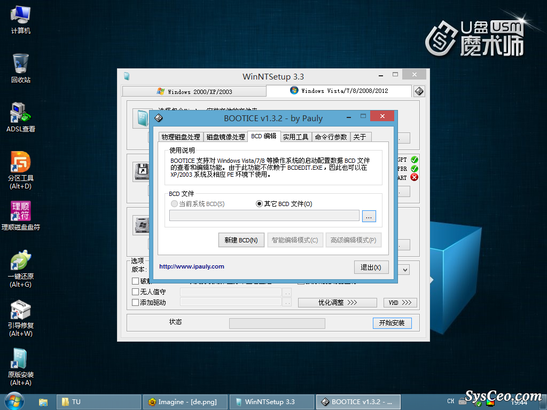
Task: Select the 回收站 recycle bin icon
Action: (x=21, y=68)
